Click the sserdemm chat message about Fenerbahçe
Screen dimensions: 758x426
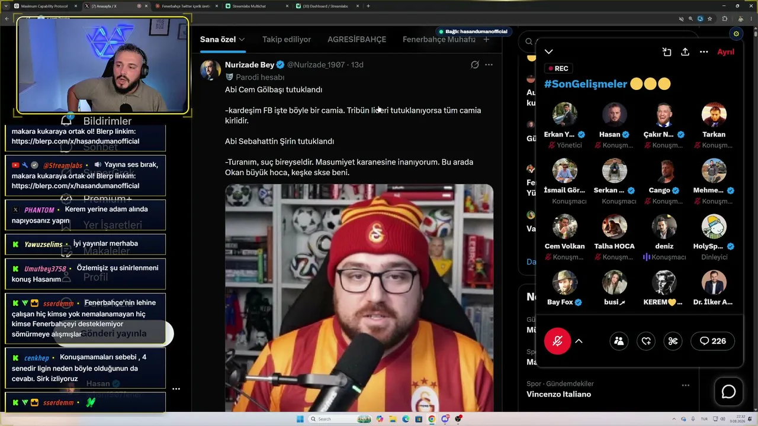(x=85, y=318)
